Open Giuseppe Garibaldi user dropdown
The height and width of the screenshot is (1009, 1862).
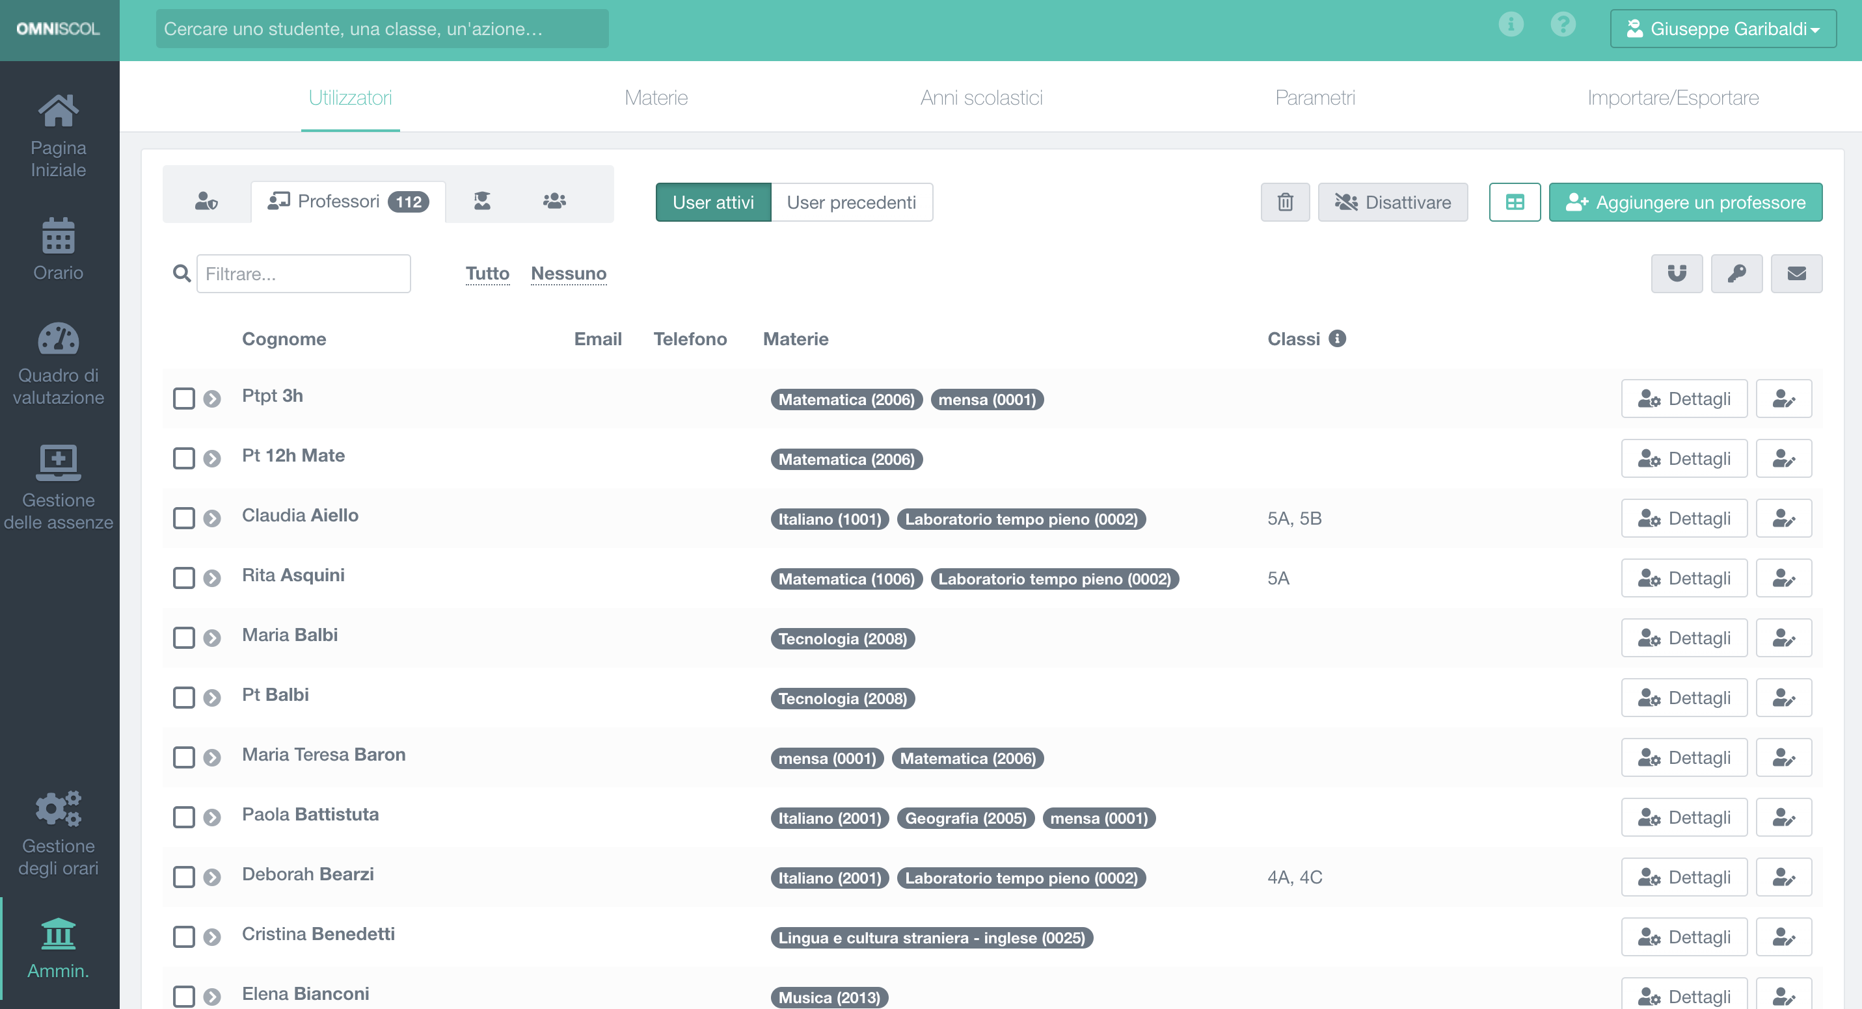pyautogui.click(x=1723, y=29)
